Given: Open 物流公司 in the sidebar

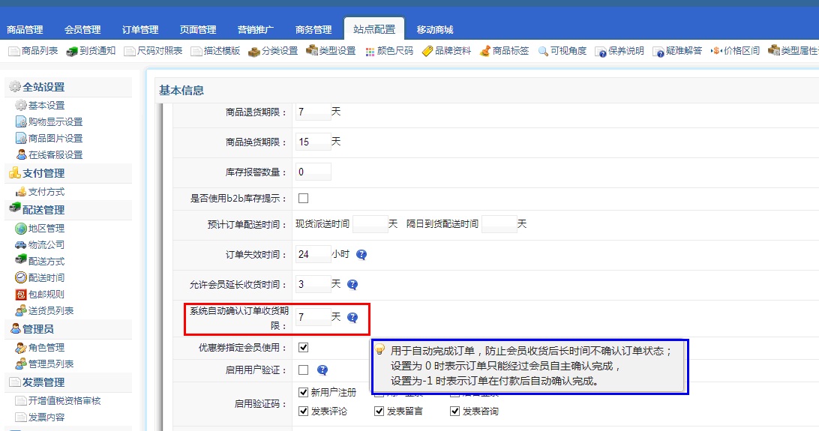Looking at the screenshot, I should pos(40,244).
